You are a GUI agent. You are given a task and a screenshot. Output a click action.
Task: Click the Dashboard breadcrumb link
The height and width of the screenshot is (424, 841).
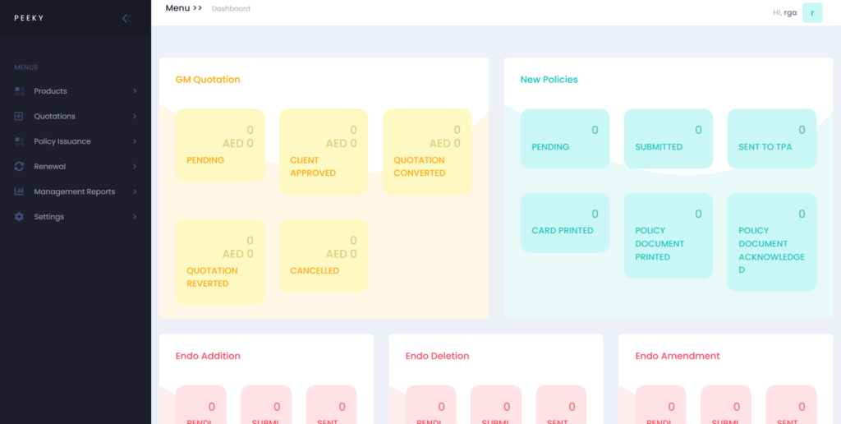(231, 9)
